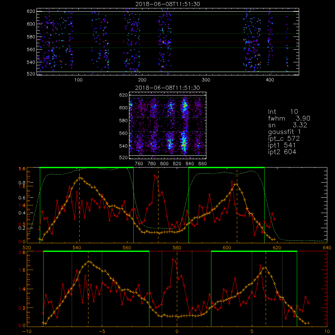
Task: Click the dashed orange marker near 604 in profile plot
Action: point(237,205)
